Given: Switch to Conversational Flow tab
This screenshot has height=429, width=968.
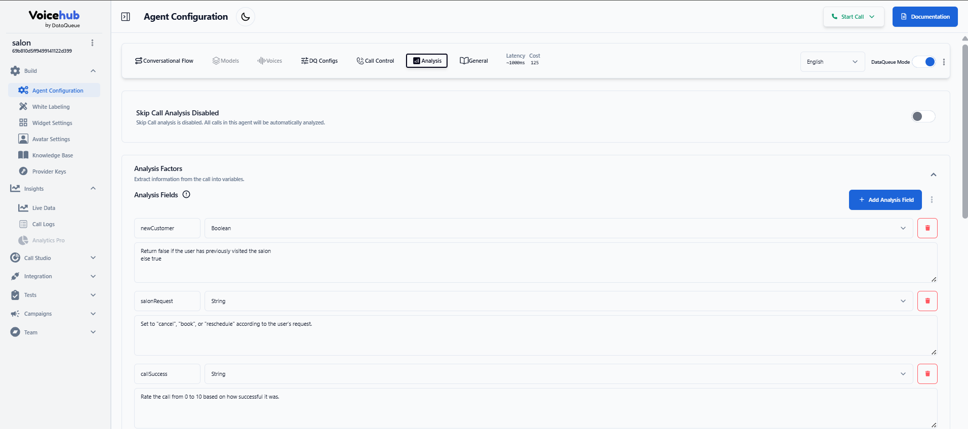Looking at the screenshot, I should point(164,61).
